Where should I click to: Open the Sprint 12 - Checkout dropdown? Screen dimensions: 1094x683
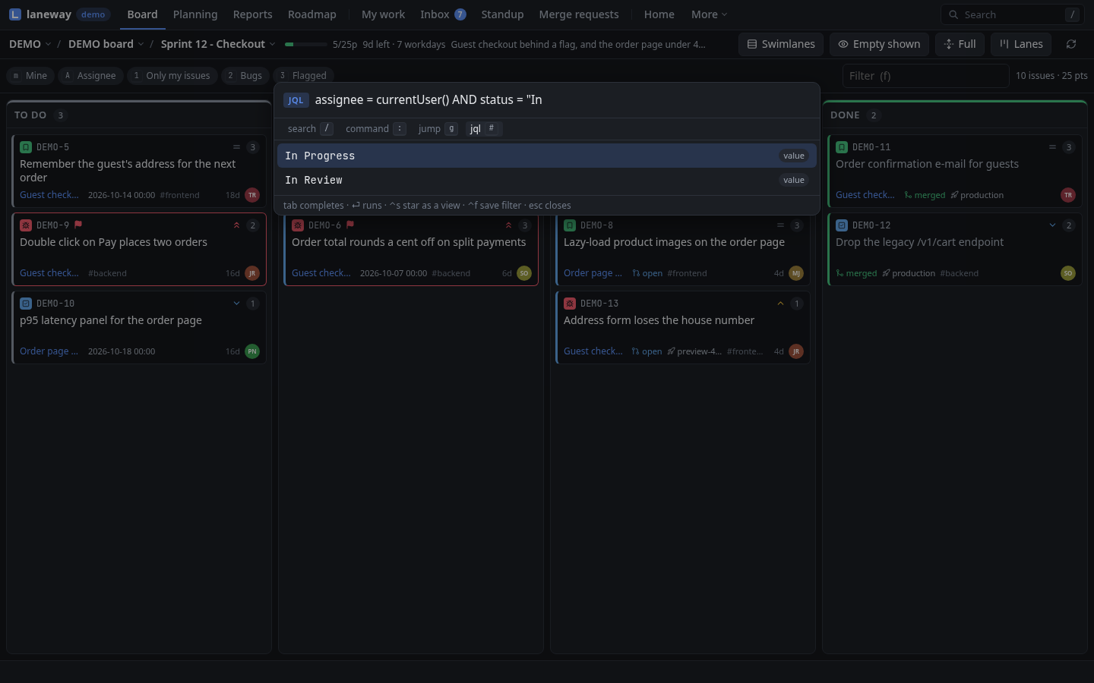(x=218, y=44)
